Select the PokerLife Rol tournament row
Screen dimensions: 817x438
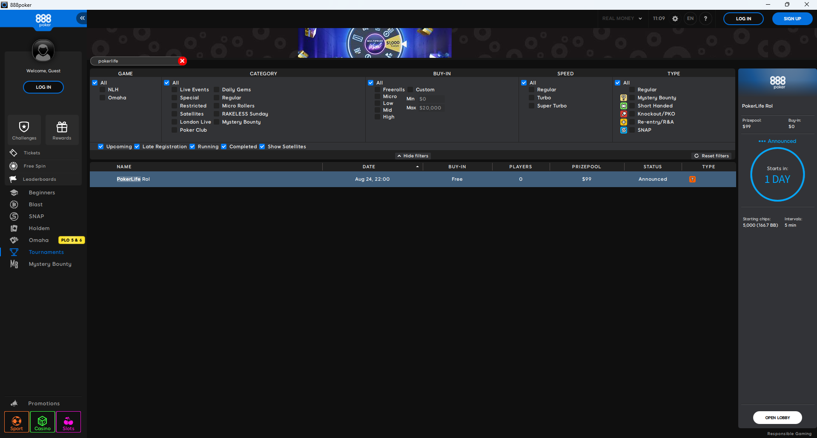point(413,179)
